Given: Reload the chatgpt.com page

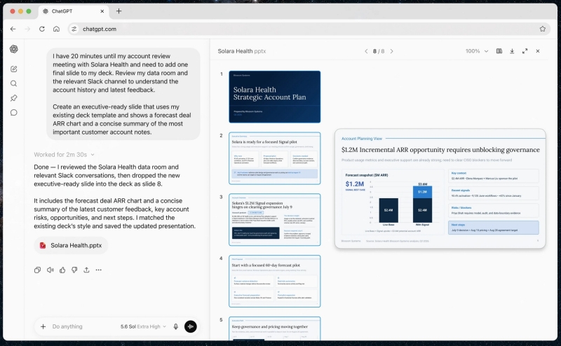Looking at the screenshot, I should click(x=42, y=29).
